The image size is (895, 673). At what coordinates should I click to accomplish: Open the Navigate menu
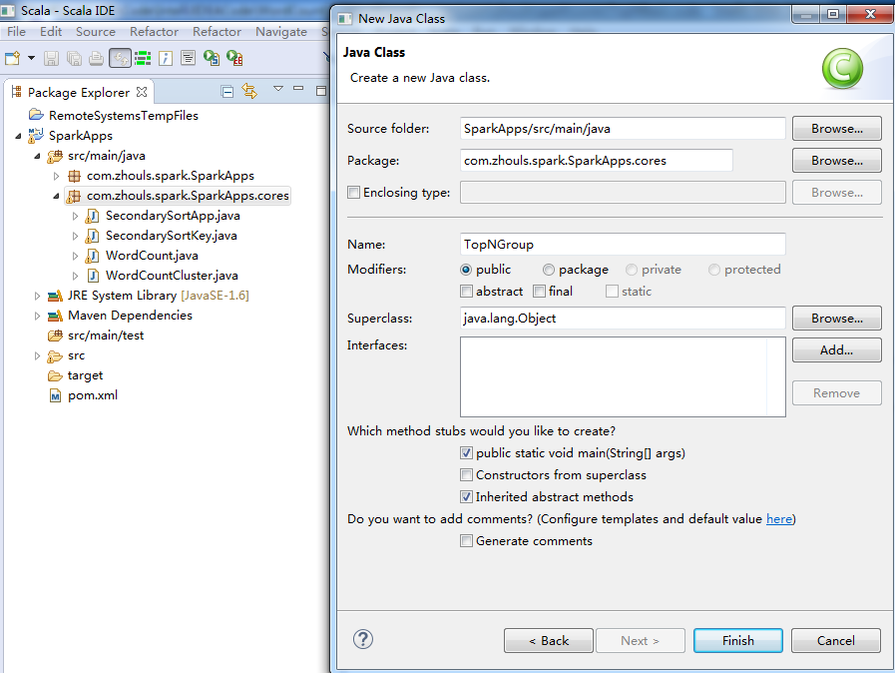pos(280,31)
